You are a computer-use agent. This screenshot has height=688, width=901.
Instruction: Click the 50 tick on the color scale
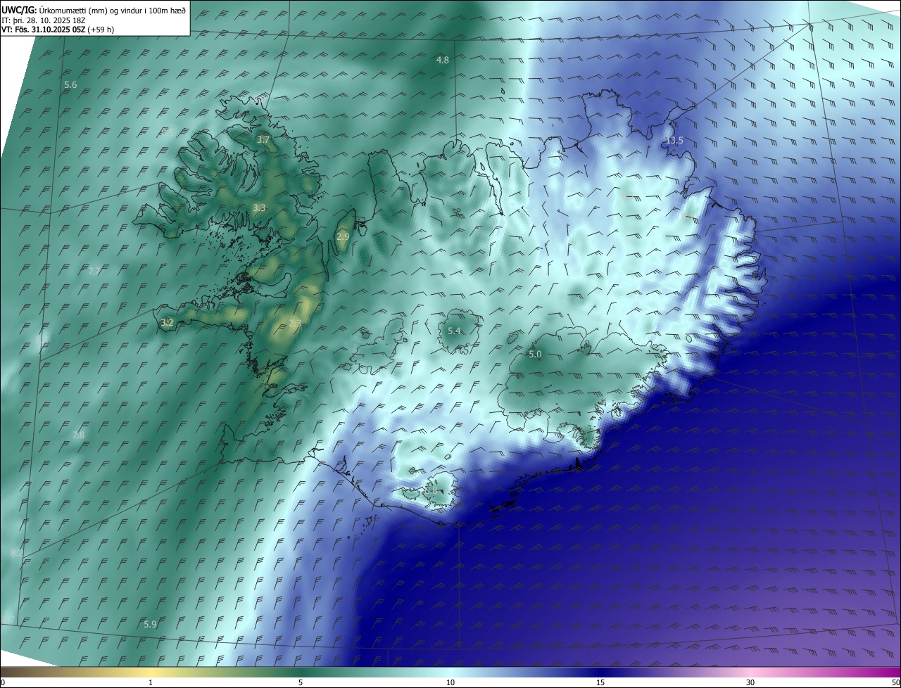click(x=895, y=682)
